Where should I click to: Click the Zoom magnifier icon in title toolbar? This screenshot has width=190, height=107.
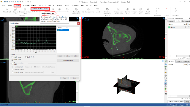click(26, 2)
